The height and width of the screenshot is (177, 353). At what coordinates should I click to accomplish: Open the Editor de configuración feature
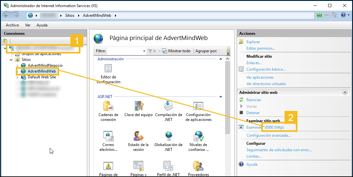(109, 74)
